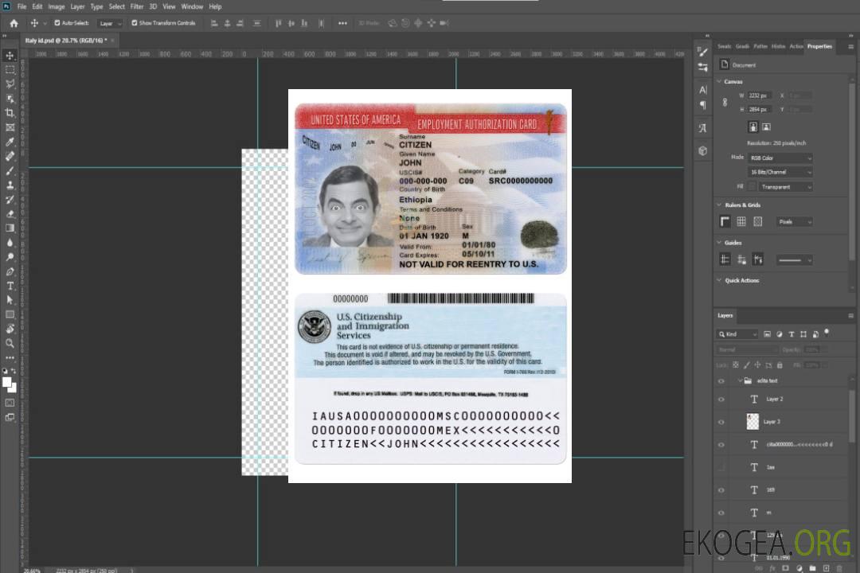
Task: Open the Brush Settings panel icon
Action: [x=703, y=52]
